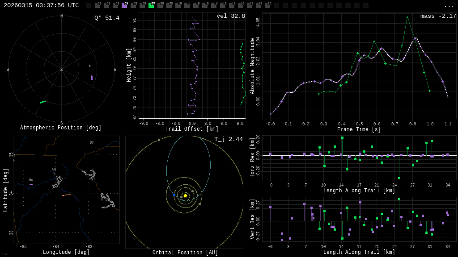Click the purple station 04 marker on map
The width and height of the screenshot is (458, 257).
click(x=31, y=184)
